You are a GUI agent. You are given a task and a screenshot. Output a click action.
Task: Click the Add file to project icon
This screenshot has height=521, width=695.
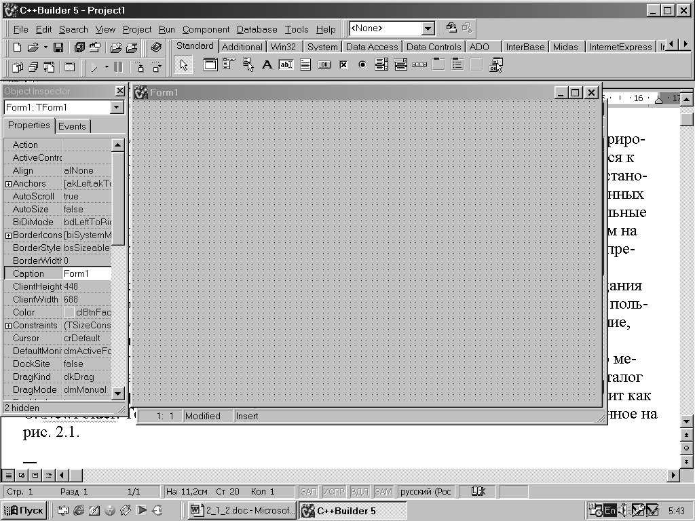[x=116, y=47]
